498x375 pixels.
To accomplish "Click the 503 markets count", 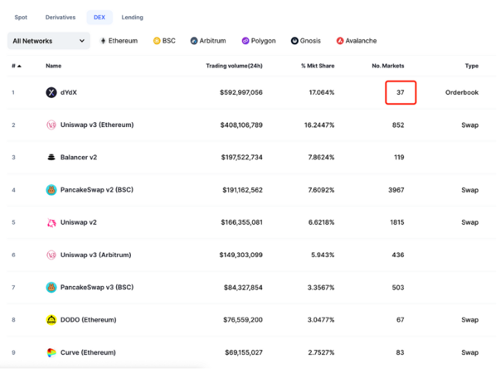I will coord(398,287).
